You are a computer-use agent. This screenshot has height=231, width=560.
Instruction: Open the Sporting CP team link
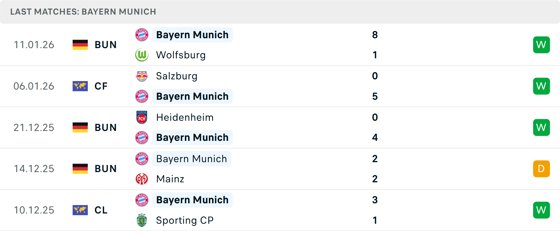[x=185, y=220]
